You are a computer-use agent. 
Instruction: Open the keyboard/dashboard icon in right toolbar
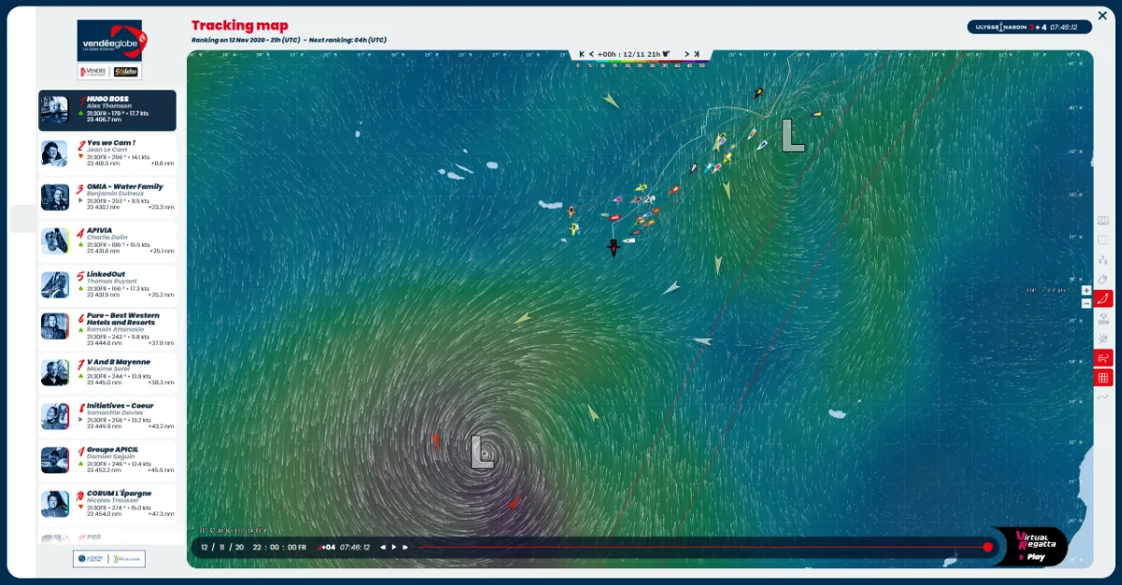click(1103, 221)
